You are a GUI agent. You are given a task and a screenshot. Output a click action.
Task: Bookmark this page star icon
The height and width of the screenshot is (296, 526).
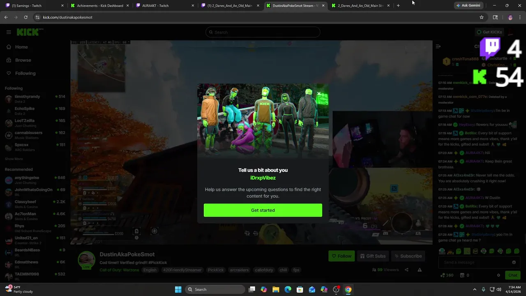point(482,17)
